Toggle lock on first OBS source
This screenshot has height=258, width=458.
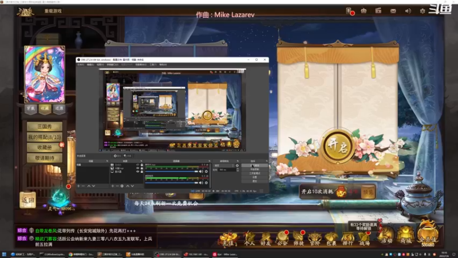coord(142,165)
